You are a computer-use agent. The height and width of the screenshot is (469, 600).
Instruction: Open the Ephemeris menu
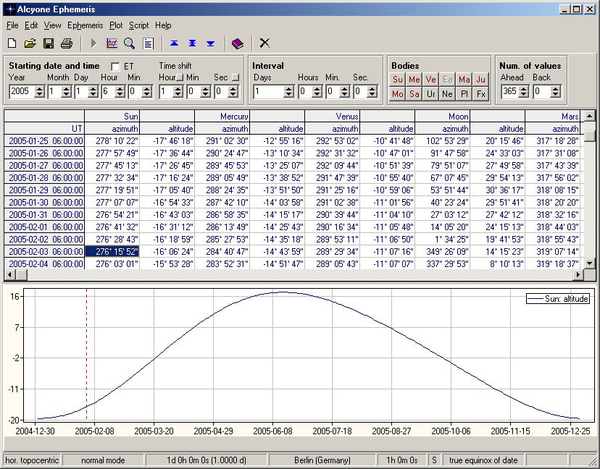click(86, 25)
